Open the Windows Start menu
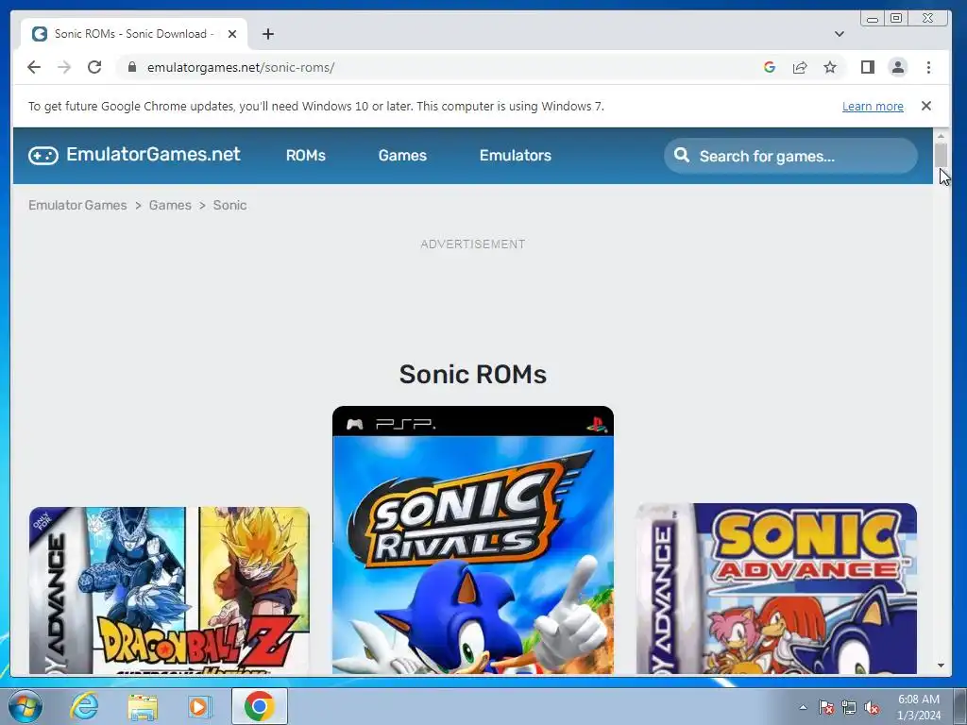Image resolution: width=967 pixels, height=725 pixels. [x=25, y=706]
